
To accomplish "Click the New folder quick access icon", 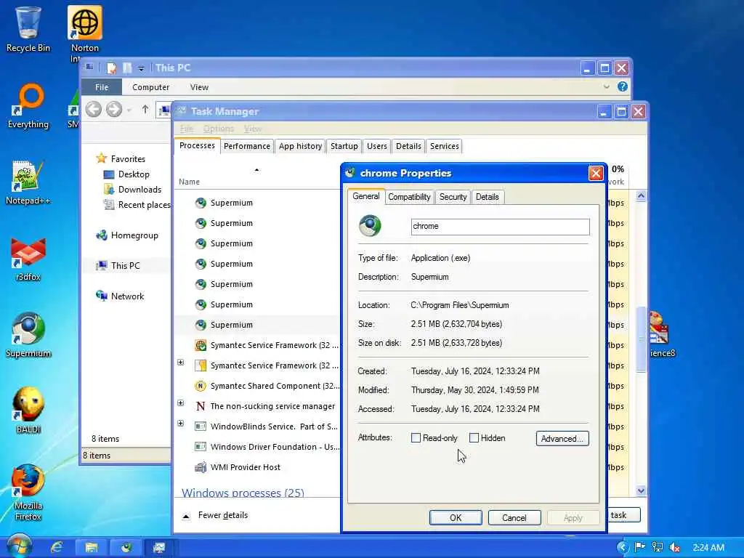I will pos(127,68).
